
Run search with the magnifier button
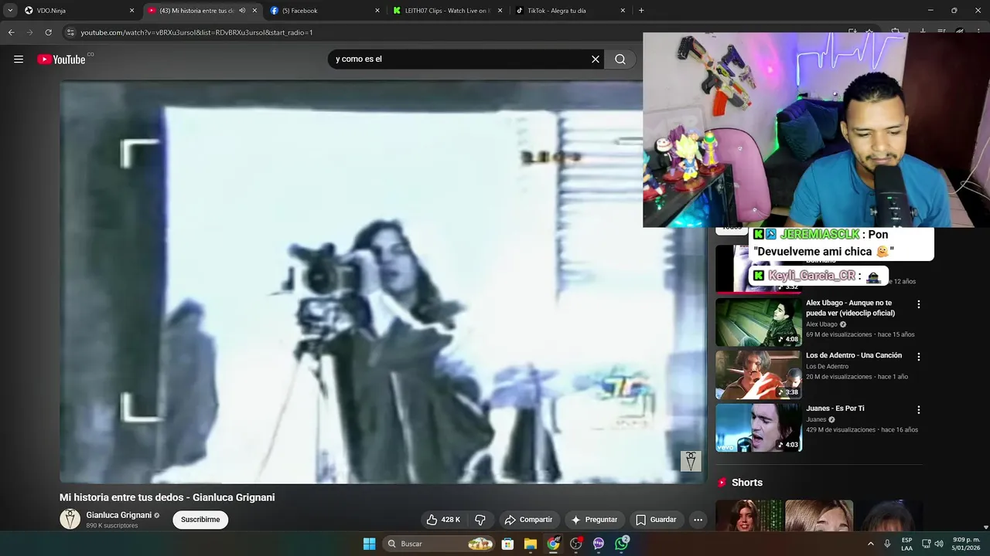pyautogui.click(x=620, y=59)
